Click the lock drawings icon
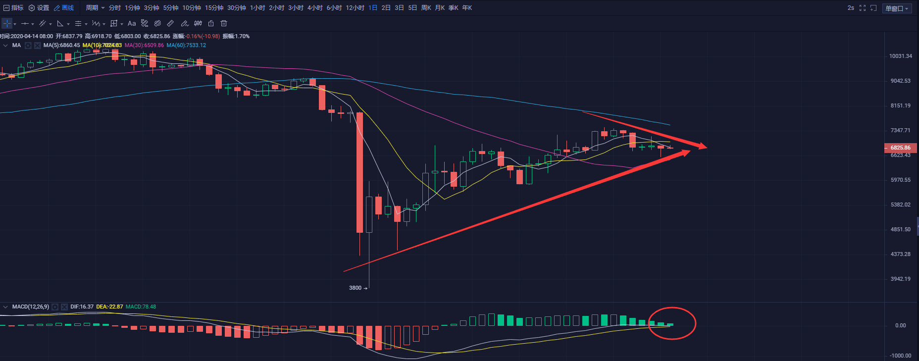Viewport: 919px width, 361px height. click(211, 23)
